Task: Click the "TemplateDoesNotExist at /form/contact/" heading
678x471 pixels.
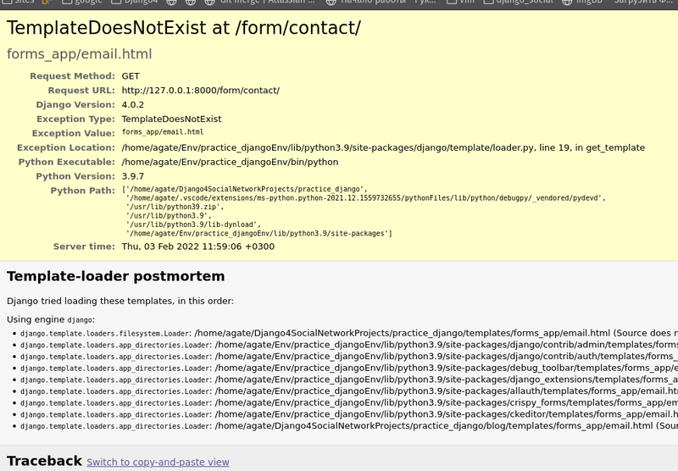Action: point(184,28)
